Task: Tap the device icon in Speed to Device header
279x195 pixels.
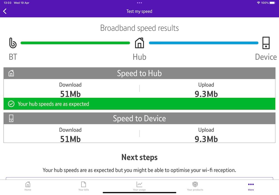Action: 11,118
